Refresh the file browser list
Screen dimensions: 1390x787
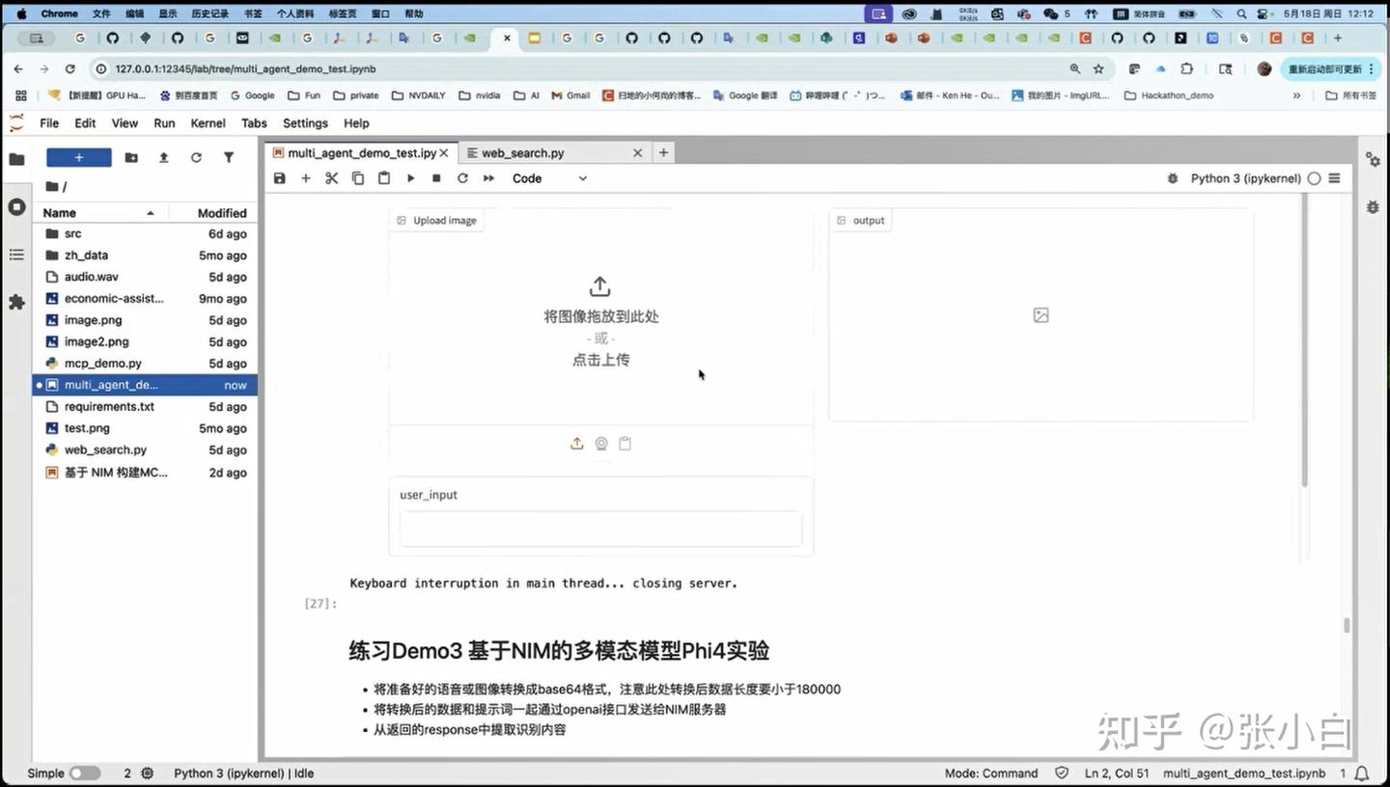196,157
